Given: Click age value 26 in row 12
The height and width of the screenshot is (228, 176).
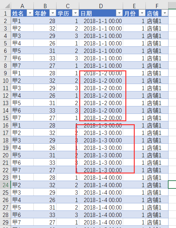Looking at the screenshot, I should [45, 95].
